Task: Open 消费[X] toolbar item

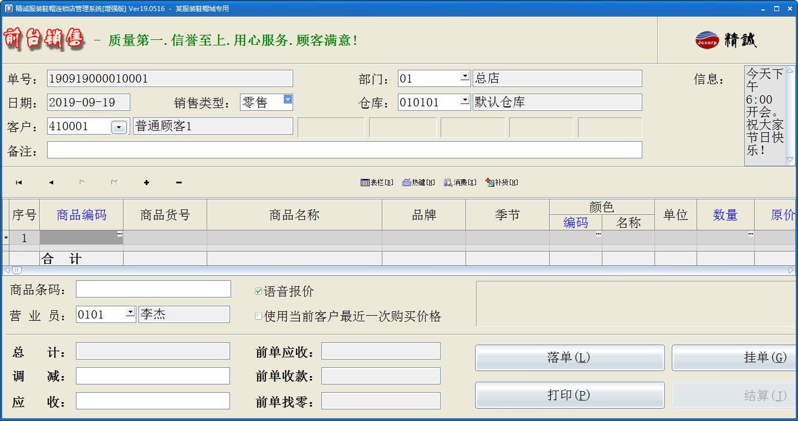Action: pyautogui.click(x=460, y=182)
